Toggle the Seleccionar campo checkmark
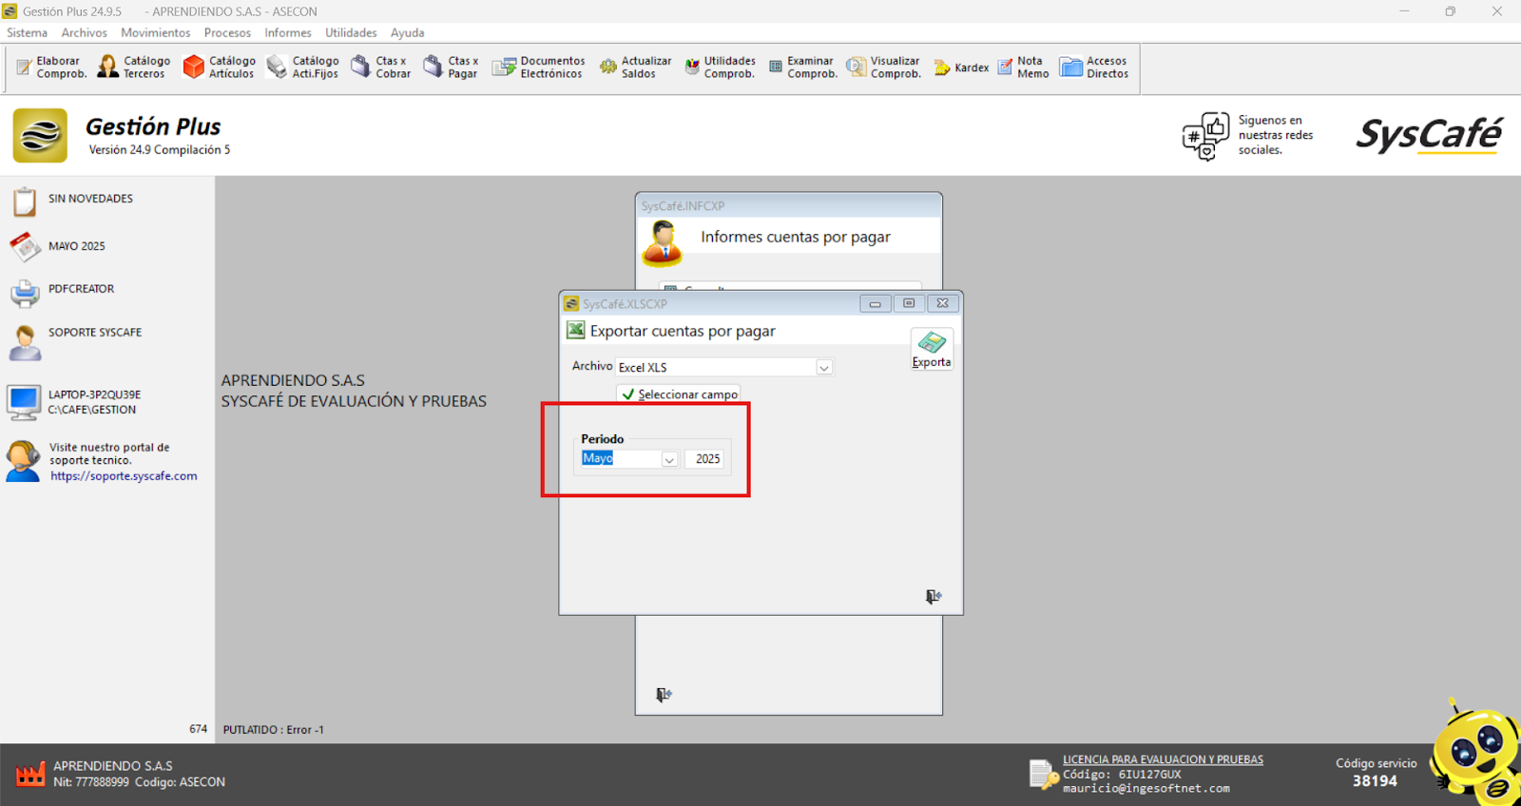Viewport: 1521px width, 806px height. (x=628, y=394)
